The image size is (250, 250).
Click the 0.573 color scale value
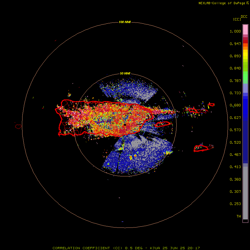(x=235, y=130)
